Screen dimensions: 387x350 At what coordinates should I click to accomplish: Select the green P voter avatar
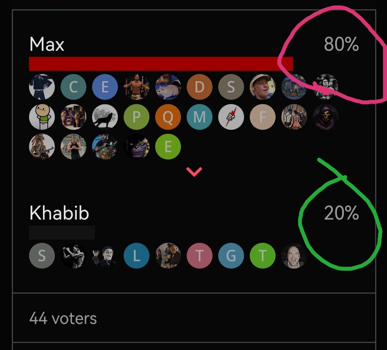click(137, 117)
